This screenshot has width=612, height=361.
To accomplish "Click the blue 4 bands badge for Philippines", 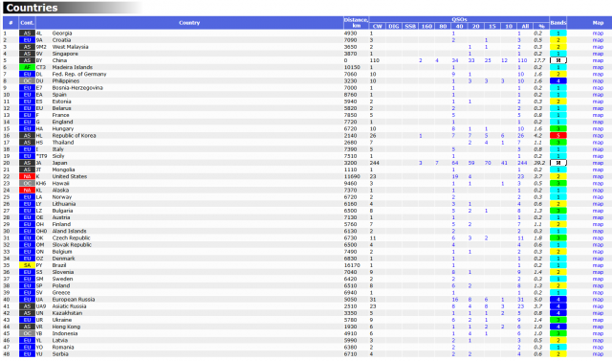I will [558, 80].
